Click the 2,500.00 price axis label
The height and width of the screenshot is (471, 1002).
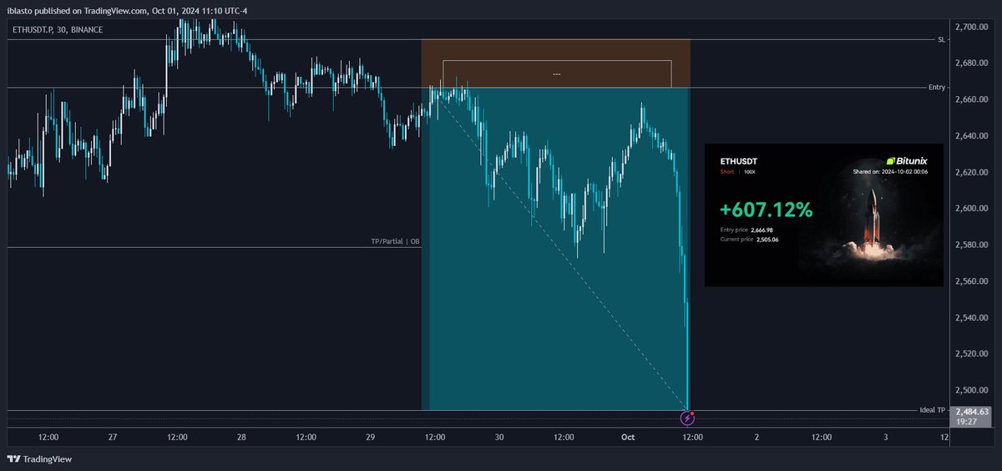tap(973, 390)
